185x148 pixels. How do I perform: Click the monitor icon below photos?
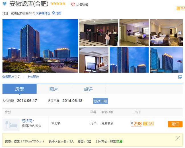click(x=180, y=77)
